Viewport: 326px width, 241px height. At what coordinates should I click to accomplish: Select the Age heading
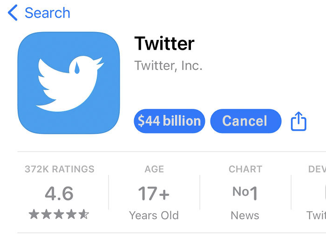pyautogui.click(x=154, y=169)
